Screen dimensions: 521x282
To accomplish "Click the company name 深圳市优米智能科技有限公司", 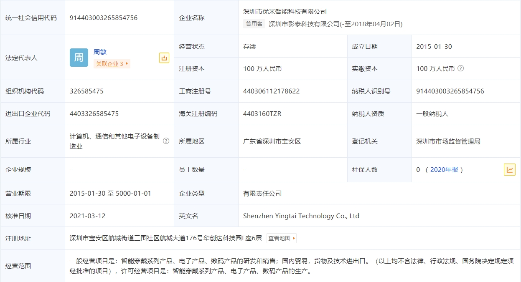I will pos(285,12).
